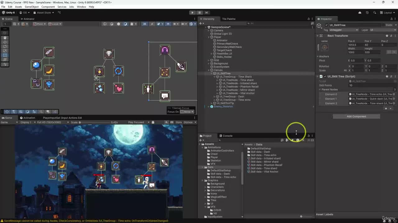
Task: Open the Window menu
Action: [81, 7]
